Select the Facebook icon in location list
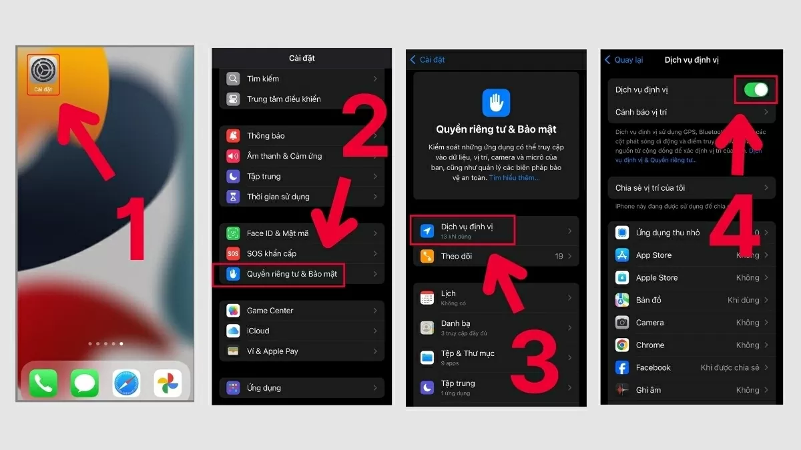Image resolution: width=801 pixels, height=450 pixels. 621,367
